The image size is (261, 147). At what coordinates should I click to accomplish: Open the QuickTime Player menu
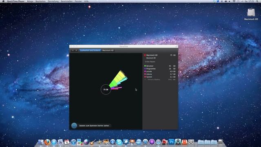click(x=15, y=1)
